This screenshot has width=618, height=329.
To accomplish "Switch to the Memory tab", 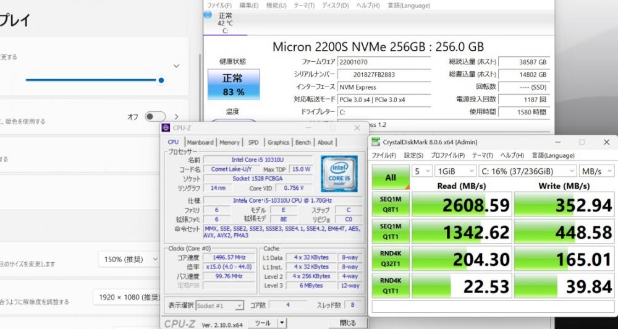I will [229, 142].
